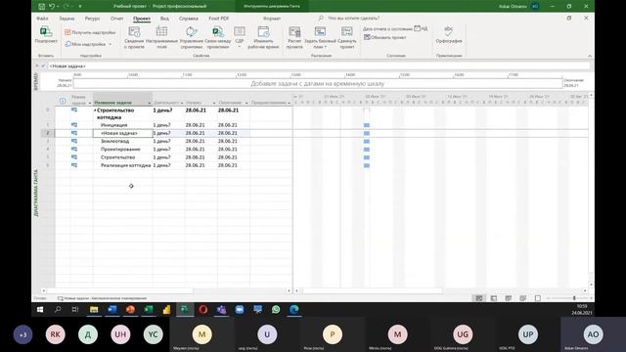The height and width of the screenshot is (352, 626).
Task: Select the Проектирование task name cell
Action: [122, 150]
